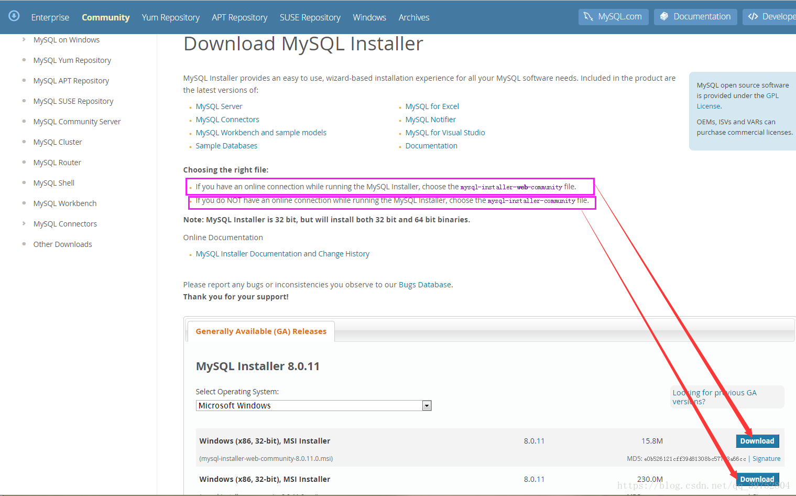
Task: Download the 15.8M web community installer
Action: pos(757,441)
